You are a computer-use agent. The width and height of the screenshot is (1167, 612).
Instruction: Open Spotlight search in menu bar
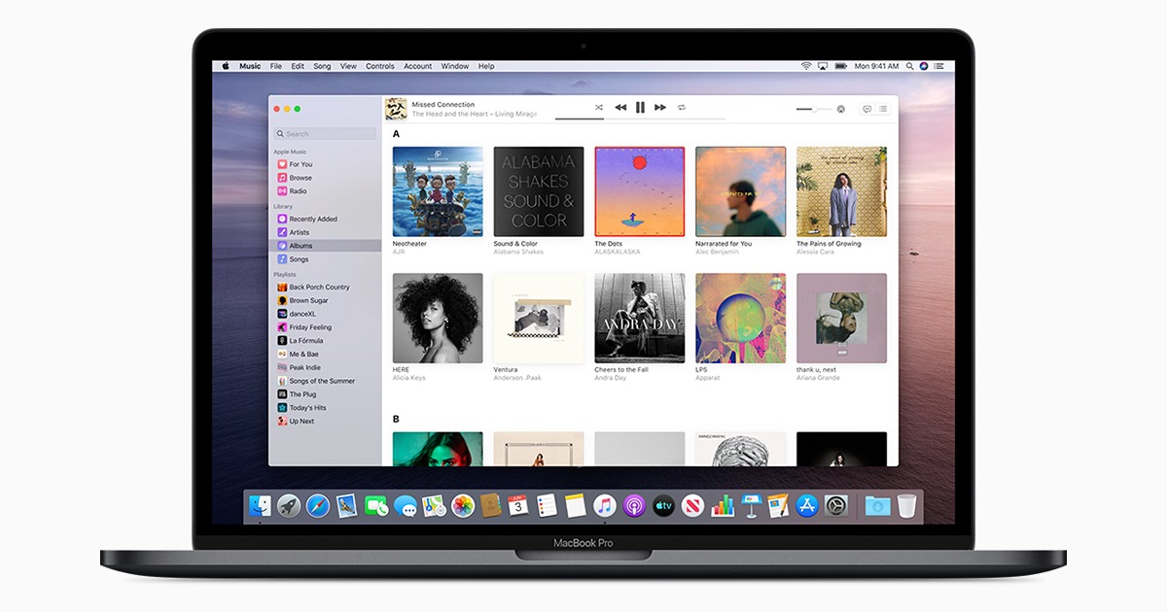pos(909,66)
